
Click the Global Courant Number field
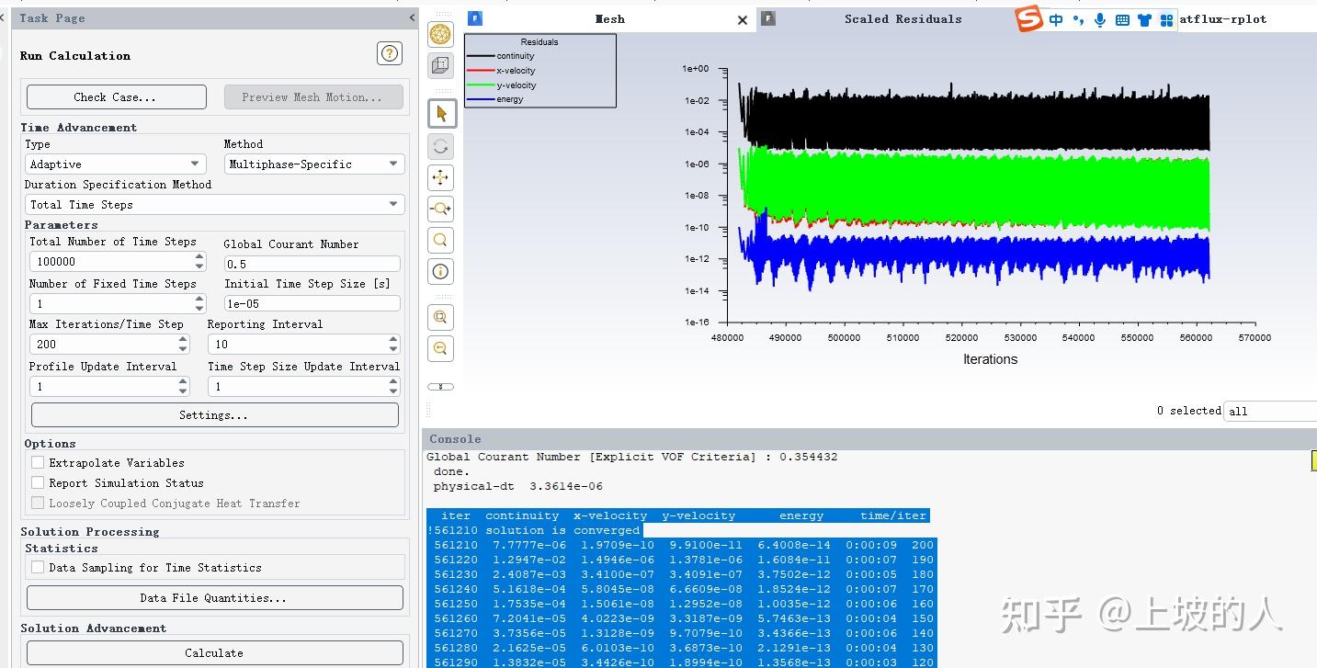pos(312,264)
